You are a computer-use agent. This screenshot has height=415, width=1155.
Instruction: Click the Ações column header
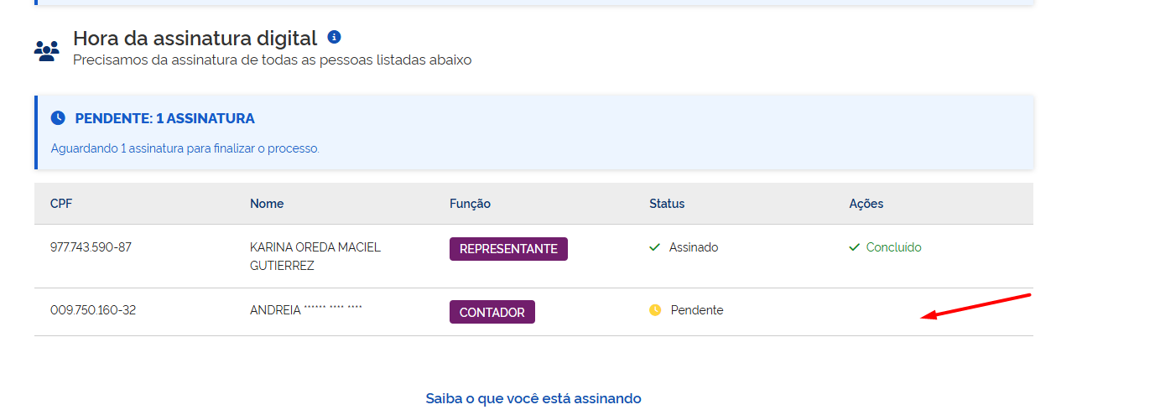click(866, 204)
